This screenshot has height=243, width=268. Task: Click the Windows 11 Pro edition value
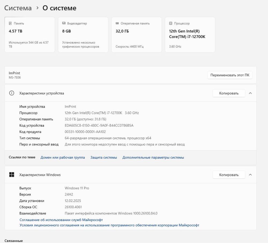(77, 188)
